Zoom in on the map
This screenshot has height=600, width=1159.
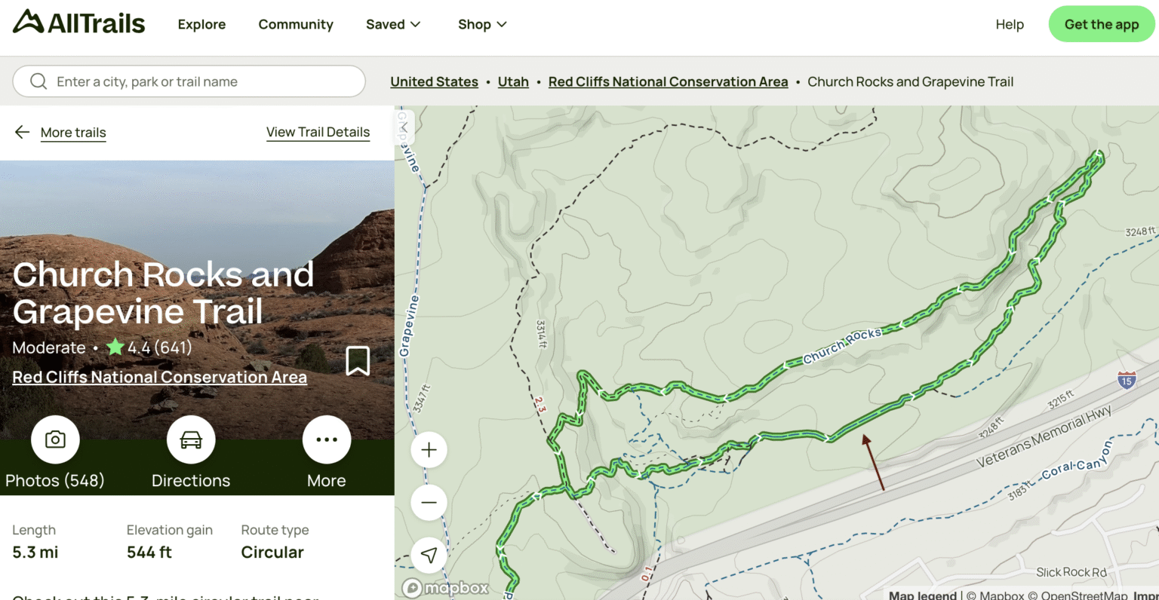(x=429, y=449)
